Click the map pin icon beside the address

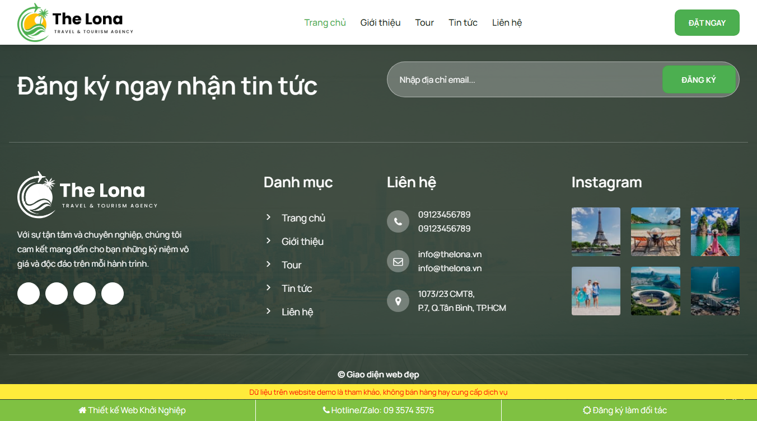(x=398, y=301)
